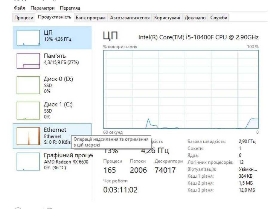Click the Пам'ять 4,3/15,9 ГБ label
Image resolution: width=279 pixels, height=209 pixels.
[x=61, y=59]
